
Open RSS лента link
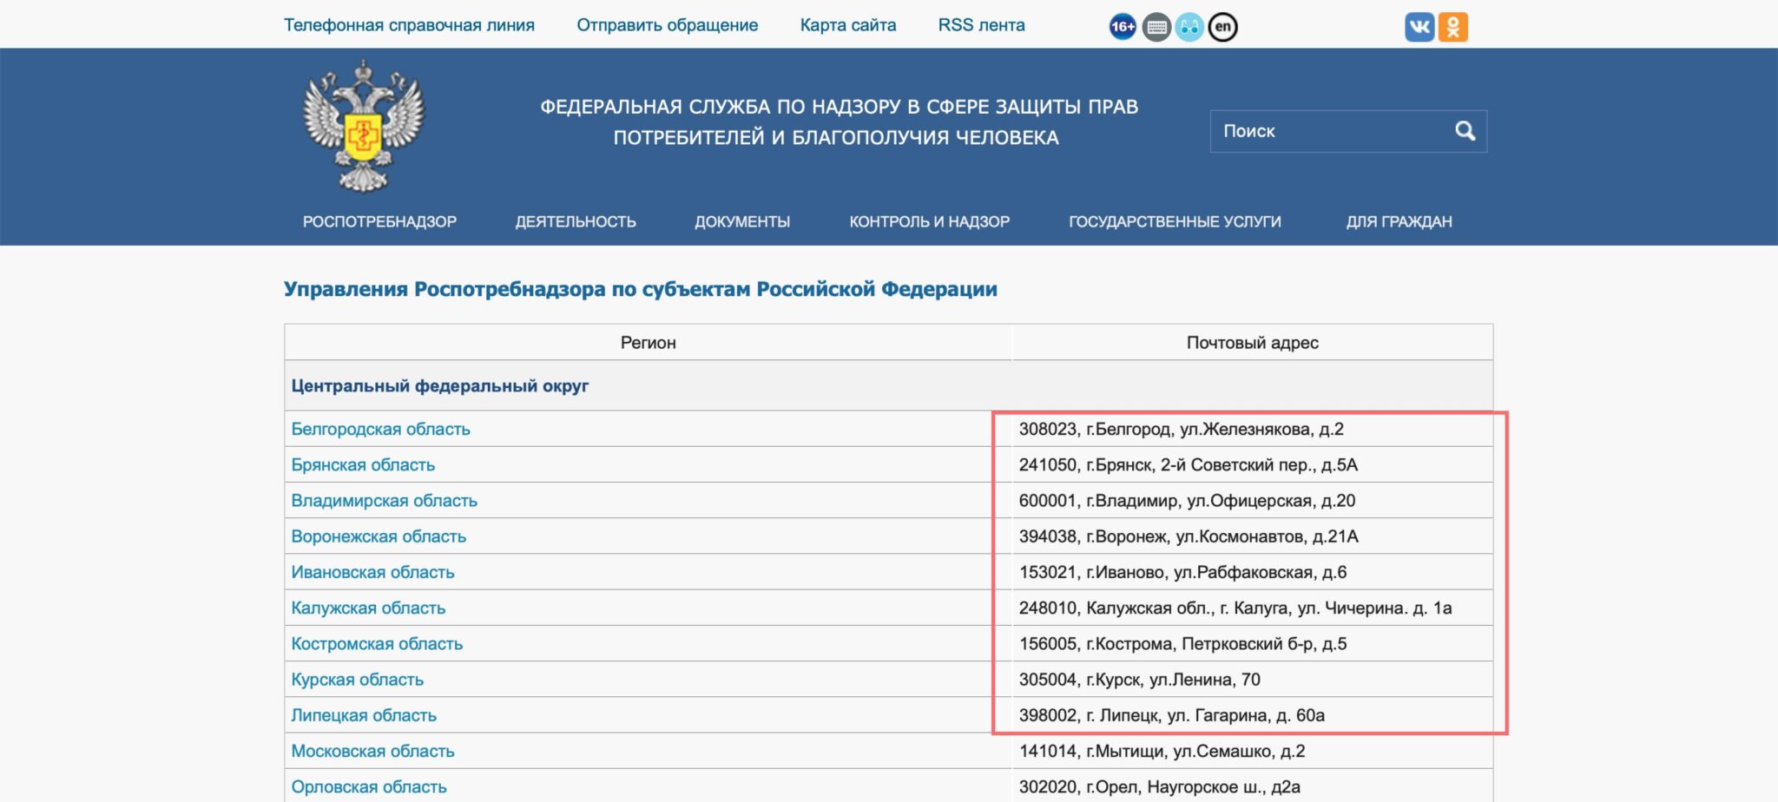982,25
